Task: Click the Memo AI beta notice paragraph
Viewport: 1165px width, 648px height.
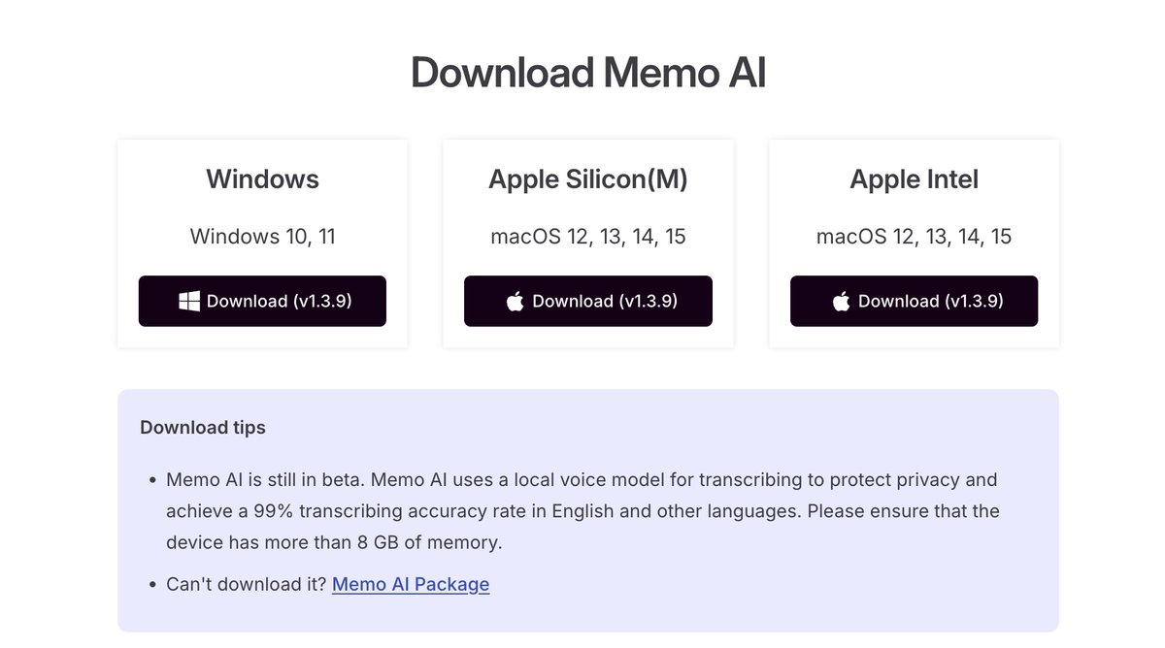Action: pos(582,510)
